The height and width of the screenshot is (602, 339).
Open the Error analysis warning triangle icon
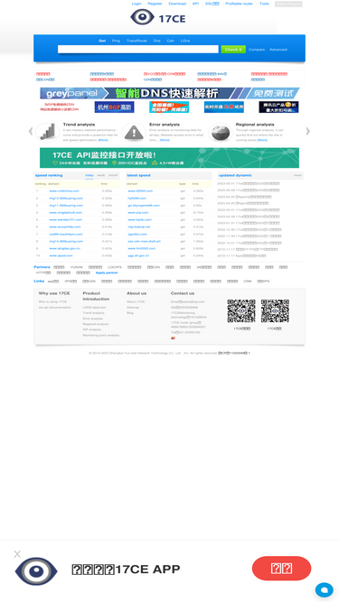(134, 132)
